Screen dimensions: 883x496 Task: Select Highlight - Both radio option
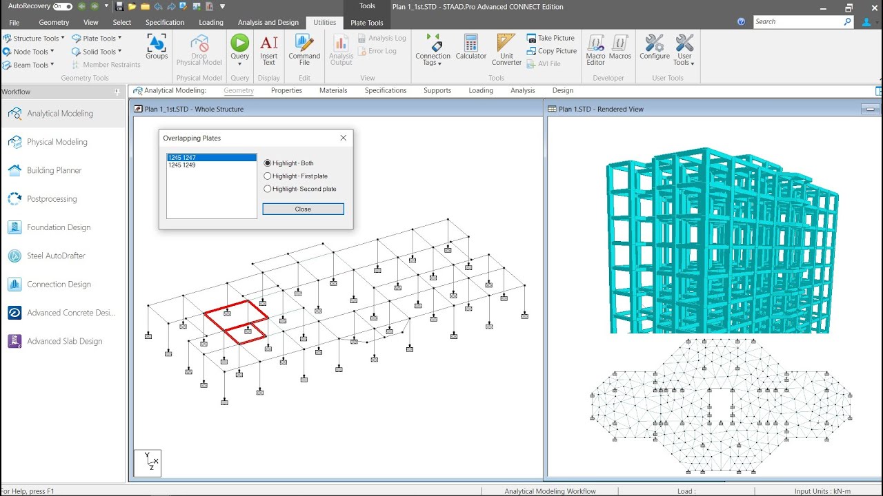tap(289, 163)
